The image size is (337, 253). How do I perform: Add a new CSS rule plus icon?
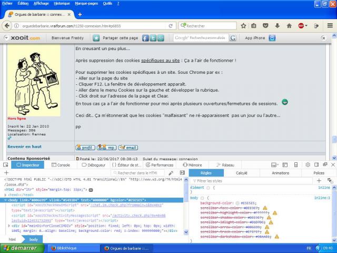point(319,181)
